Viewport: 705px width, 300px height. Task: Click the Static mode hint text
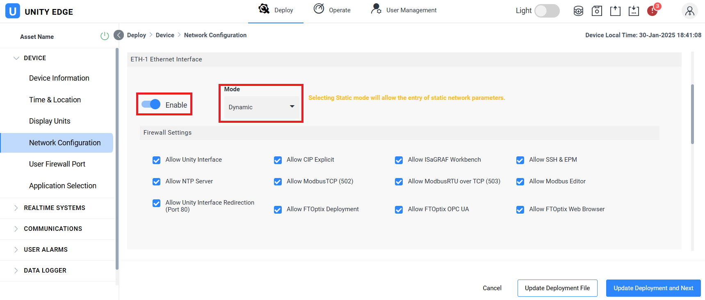407,98
